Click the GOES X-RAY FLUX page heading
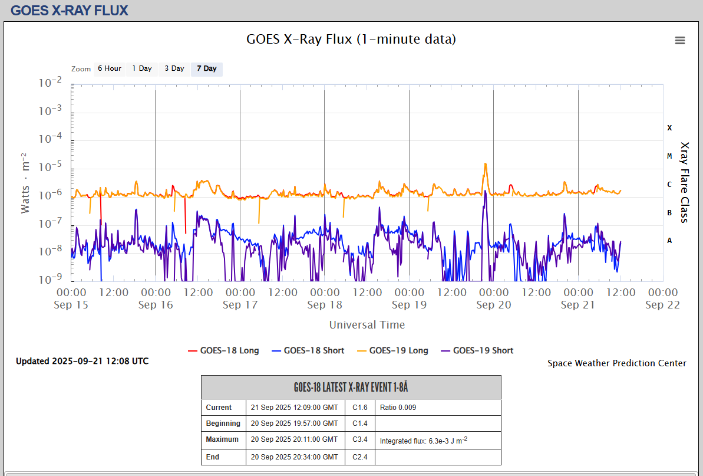Screen dimensions: 703x476 (70, 10)
